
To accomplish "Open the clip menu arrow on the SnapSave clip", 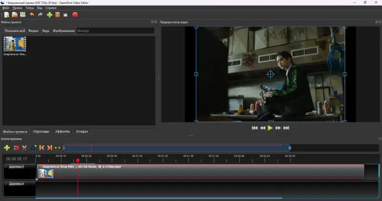I will pos(40,167).
